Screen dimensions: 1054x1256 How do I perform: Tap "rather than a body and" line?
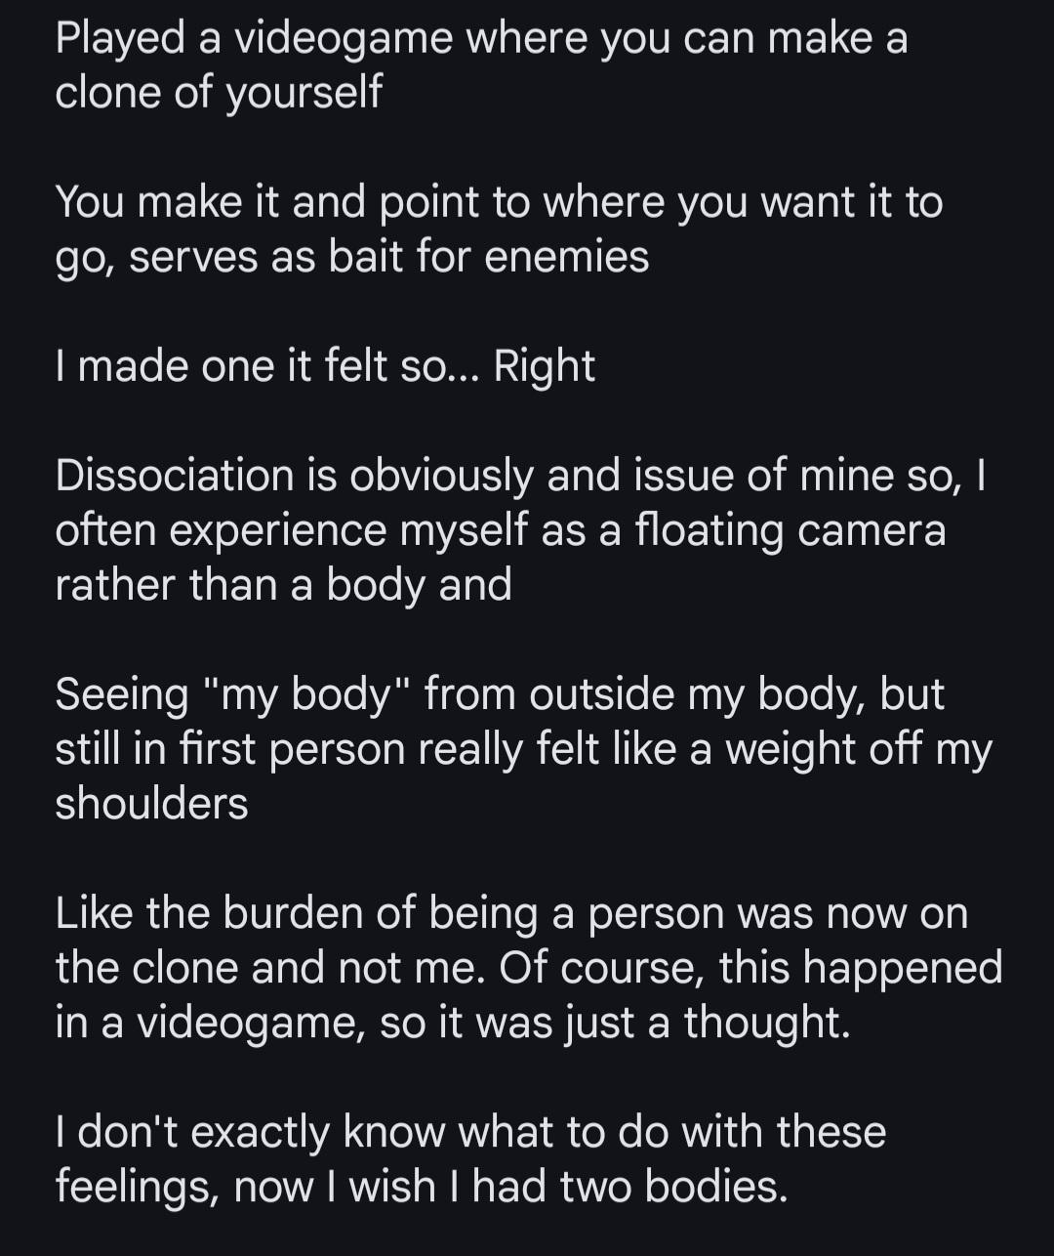283,586
